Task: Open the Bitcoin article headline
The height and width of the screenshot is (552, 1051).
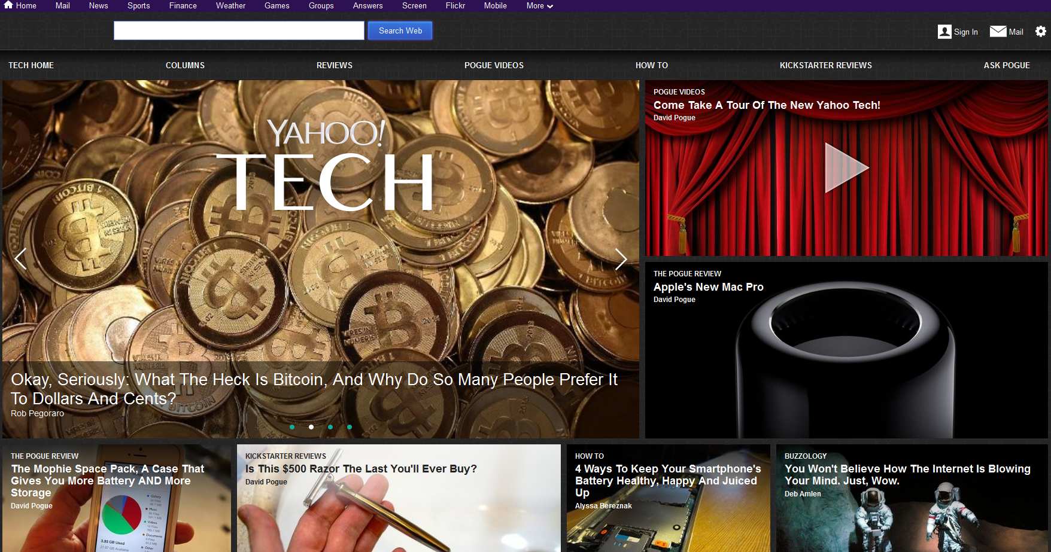Action: click(314, 389)
